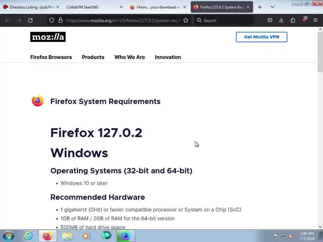Viewport: 323px width, 242px height.
Task: Open the Downloads panel
Action: point(281,20)
